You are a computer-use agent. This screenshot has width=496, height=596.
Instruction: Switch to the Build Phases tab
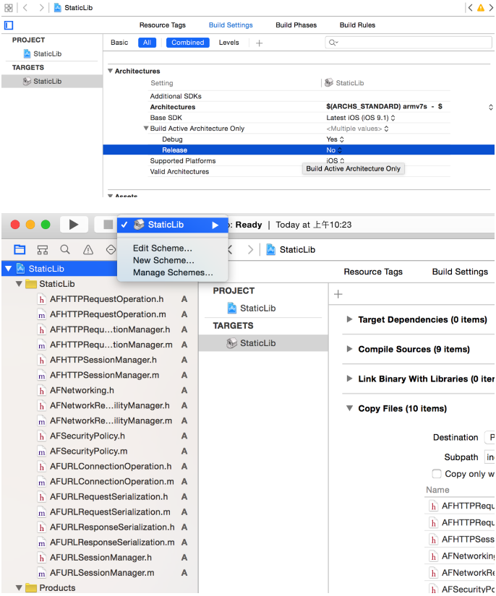(296, 25)
